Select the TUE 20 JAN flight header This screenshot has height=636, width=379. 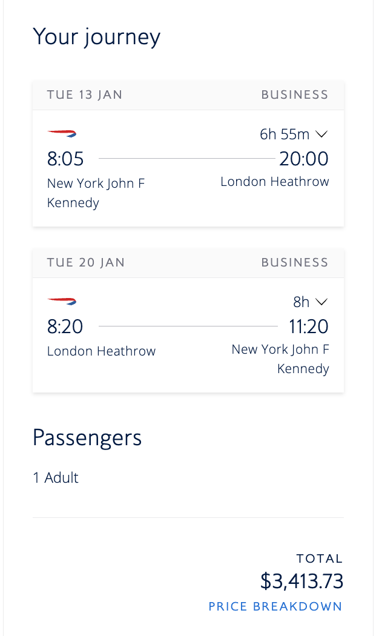click(85, 262)
